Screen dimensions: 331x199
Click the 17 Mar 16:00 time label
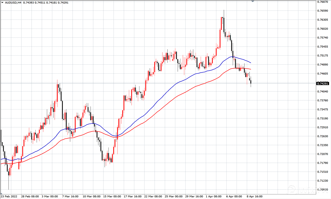[x=132, y=196]
